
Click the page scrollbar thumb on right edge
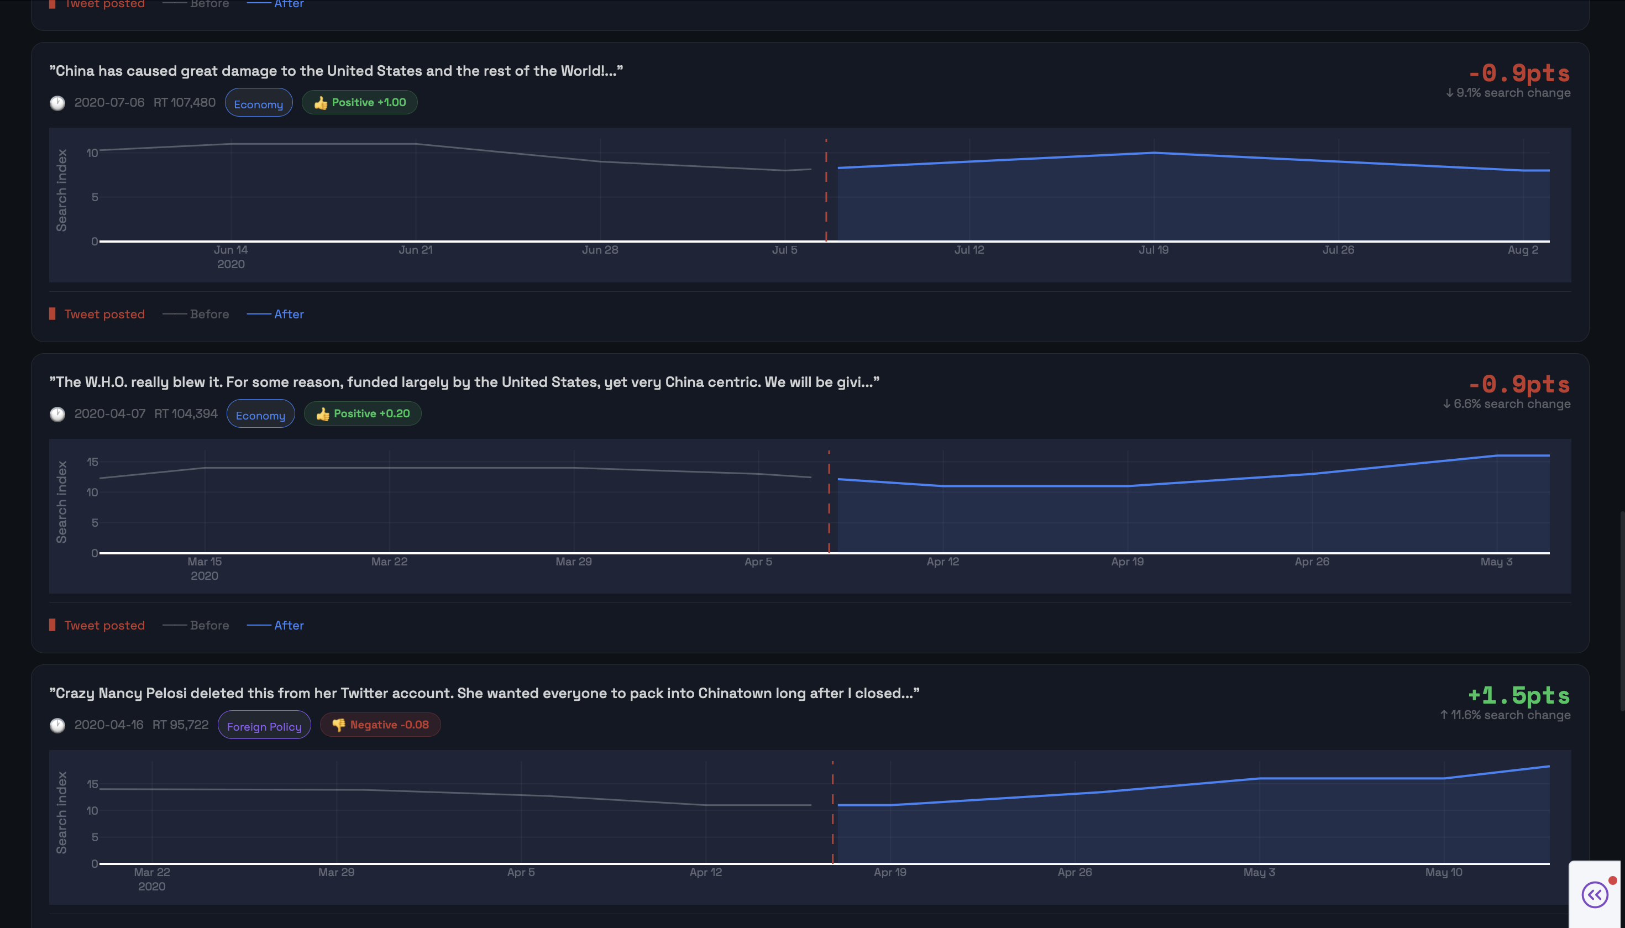pos(1622,610)
